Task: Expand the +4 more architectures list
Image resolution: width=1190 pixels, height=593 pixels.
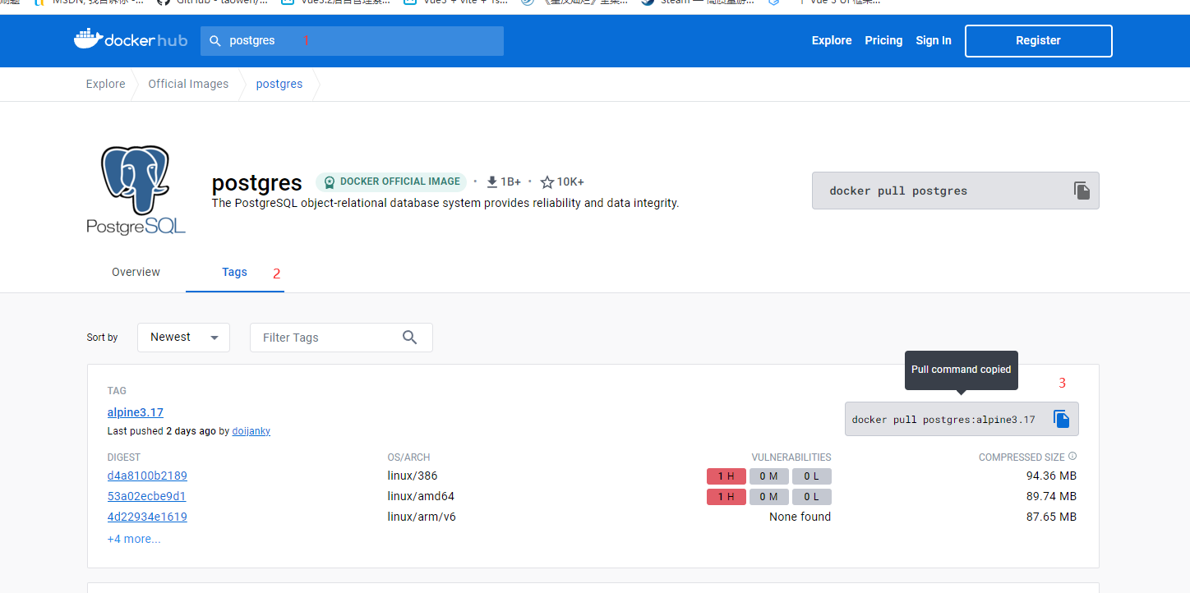Action: tap(133, 538)
